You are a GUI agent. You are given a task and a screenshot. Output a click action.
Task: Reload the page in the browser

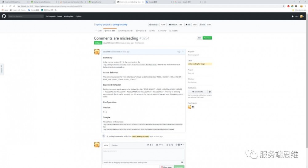click(x=10, y=6)
